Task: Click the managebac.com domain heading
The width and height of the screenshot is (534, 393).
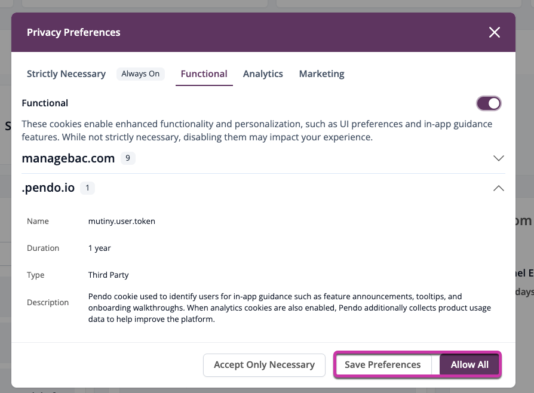Action: click(68, 158)
